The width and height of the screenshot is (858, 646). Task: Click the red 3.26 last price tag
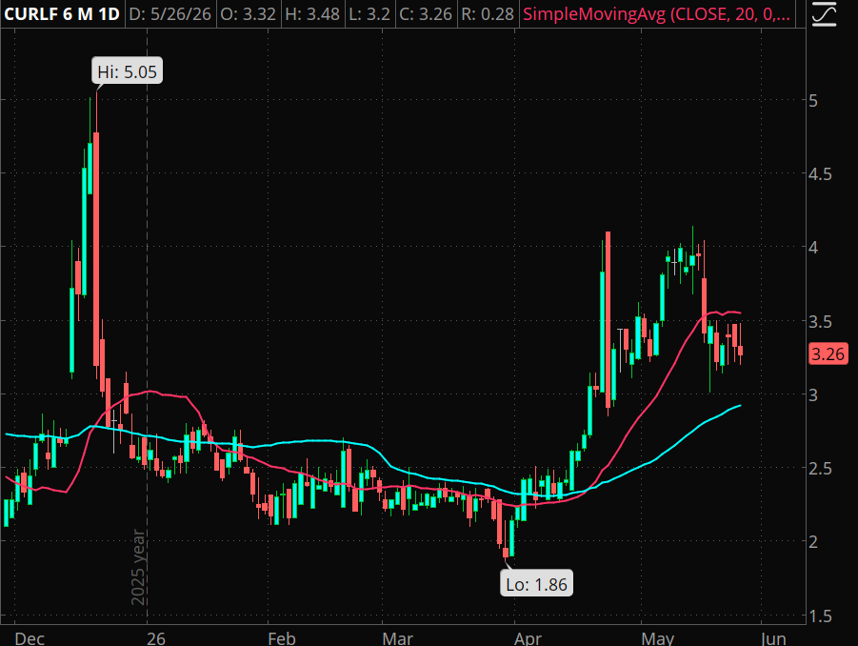point(828,353)
